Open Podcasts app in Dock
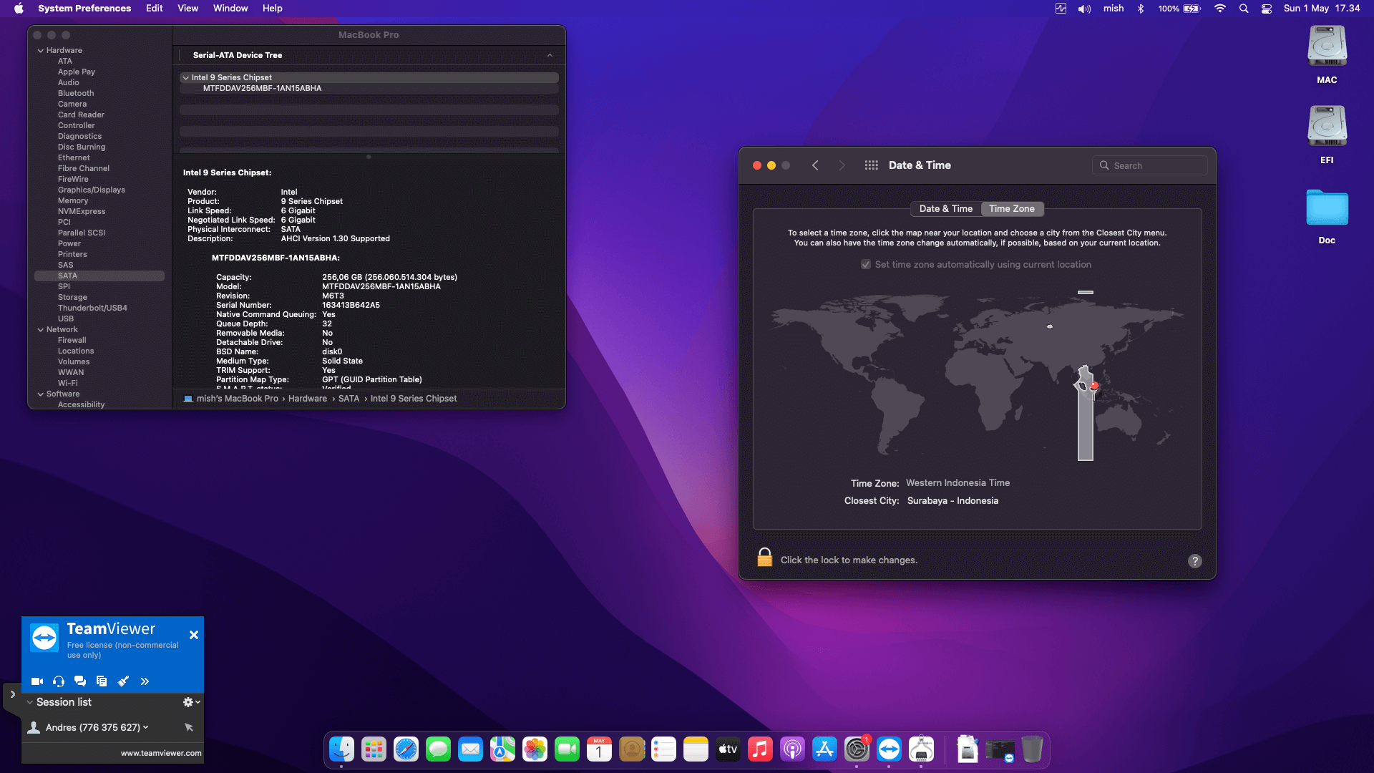The height and width of the screenshot is (773, 1374). (792, 749)
